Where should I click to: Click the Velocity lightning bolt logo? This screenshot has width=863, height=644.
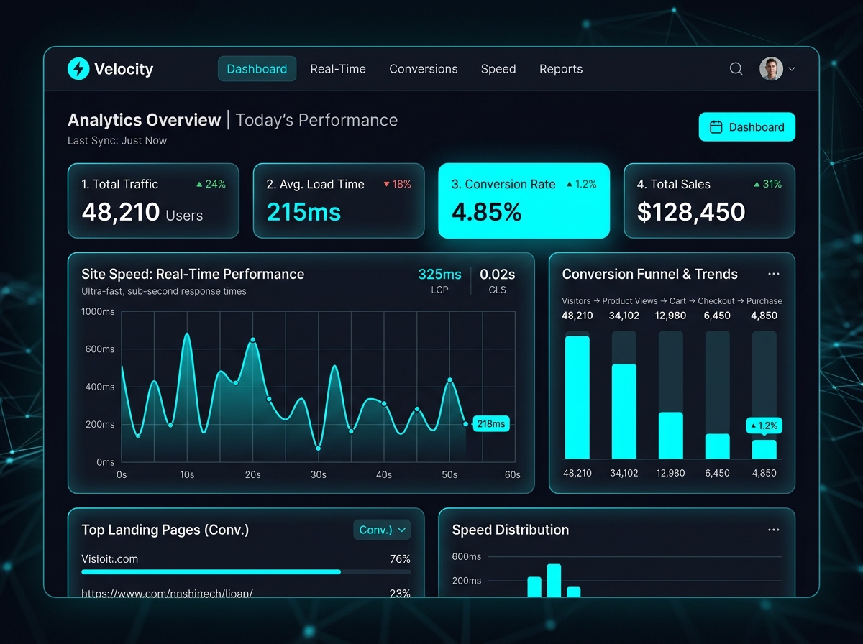click(78, 69)
